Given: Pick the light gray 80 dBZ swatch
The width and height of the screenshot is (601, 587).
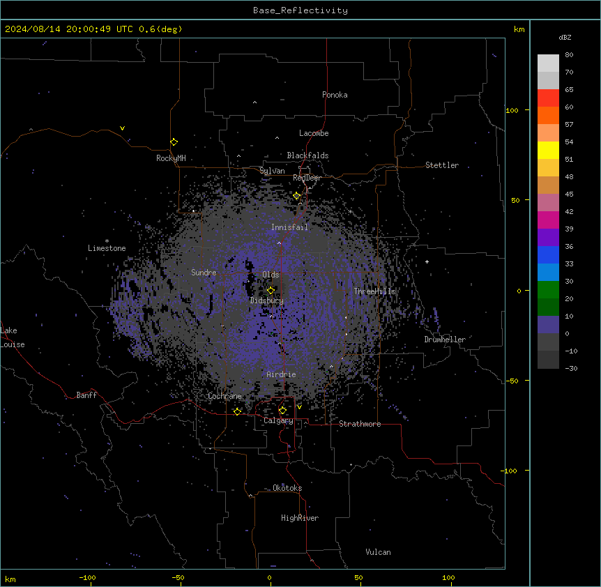Looking at the screenshot, I should pos(548,63).
